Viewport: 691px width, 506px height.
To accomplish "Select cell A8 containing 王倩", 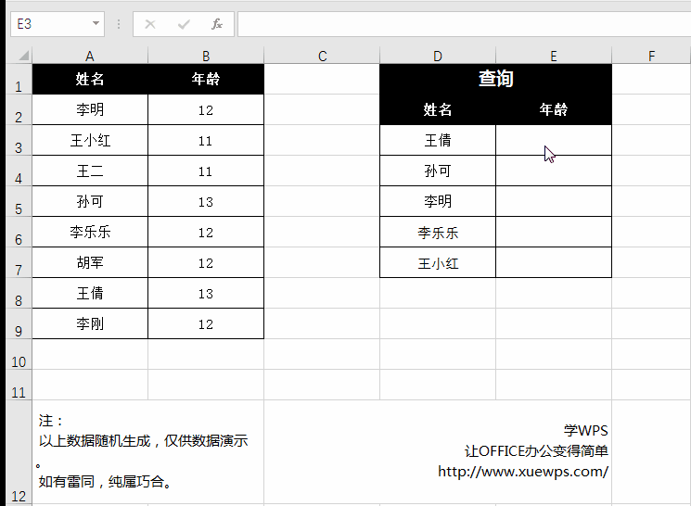I will pyautogui.click(x=90, y=293).
